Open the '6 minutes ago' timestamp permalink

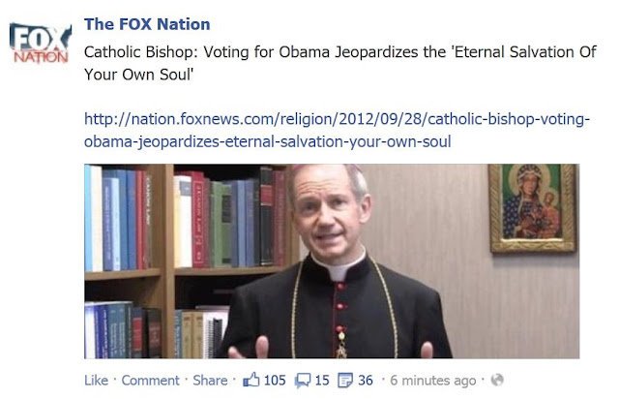click(x=433, y=381)
